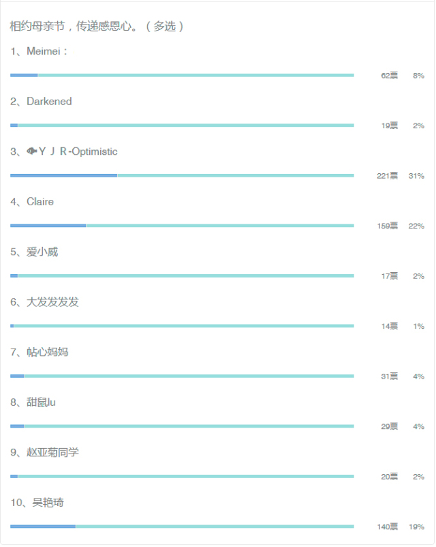Click the 159票 vote count for Claire
436x547 pixels.
pyautogui.click(x=387, y=226)
